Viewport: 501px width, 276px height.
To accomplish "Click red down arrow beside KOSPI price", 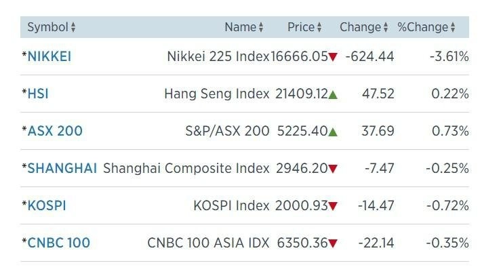I will tap(333, 206).
